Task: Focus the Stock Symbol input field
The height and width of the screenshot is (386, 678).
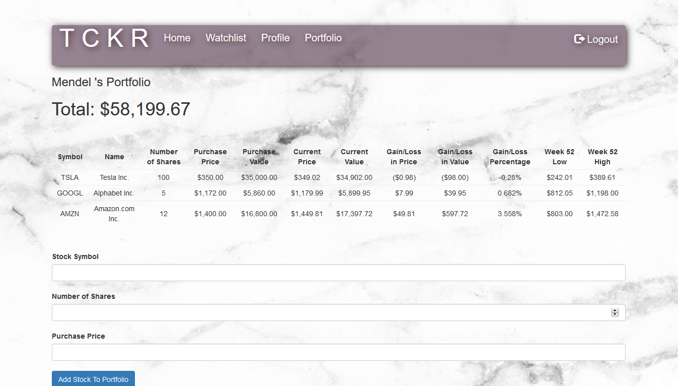Action: pyautogui.click(x=339, y=273)
